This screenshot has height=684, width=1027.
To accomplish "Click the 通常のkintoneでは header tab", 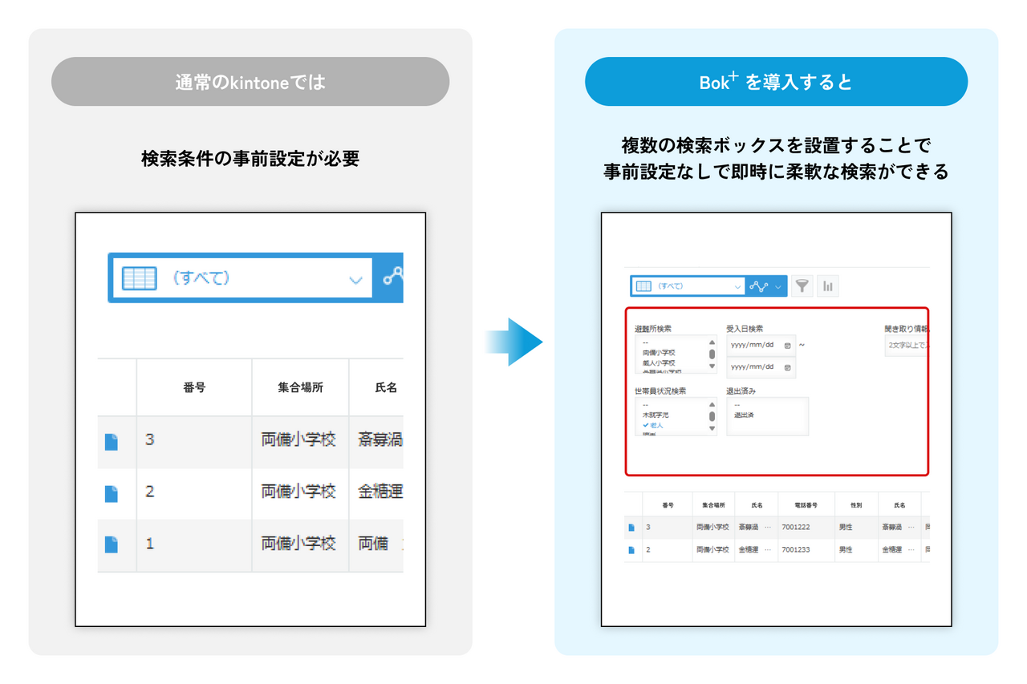I will (250, 82).
